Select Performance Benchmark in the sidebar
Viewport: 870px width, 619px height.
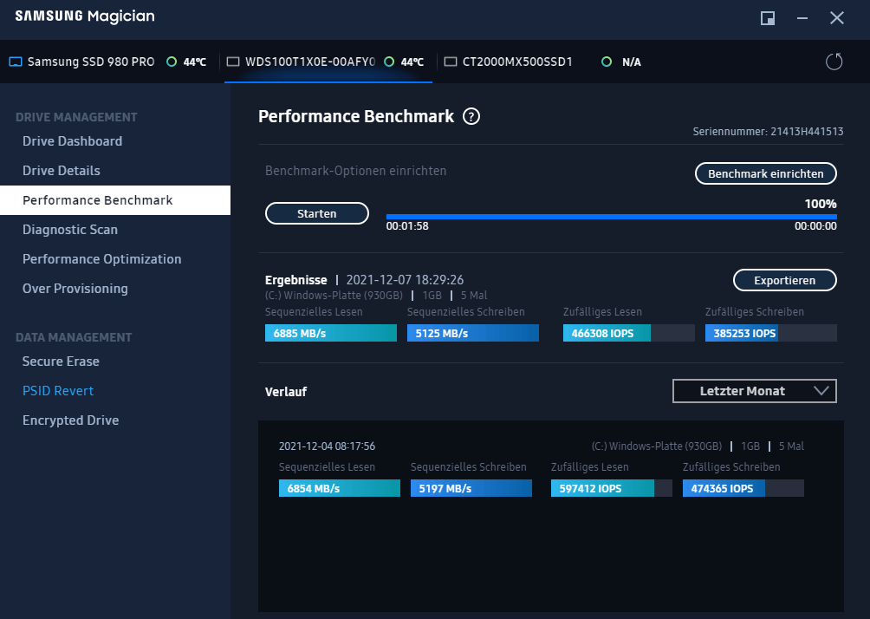coord(115,200)
